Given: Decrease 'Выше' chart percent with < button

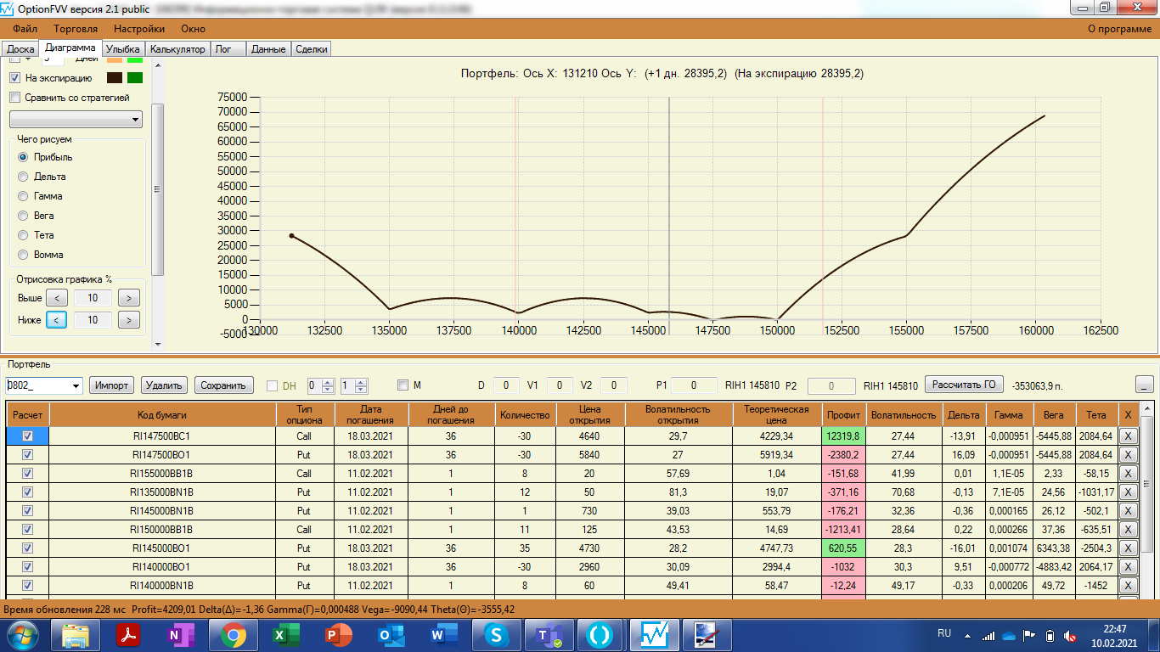Looking at the screenshot, I should pyautogui.click(x=56, y=298).
